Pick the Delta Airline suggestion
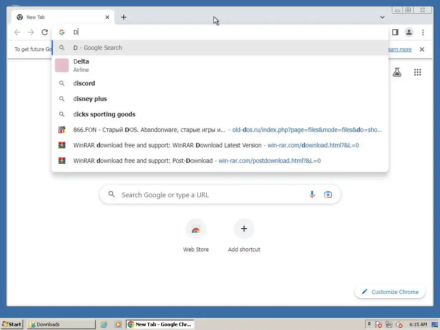This screenshot has width=440, height=330. click(x=220, y=65)
